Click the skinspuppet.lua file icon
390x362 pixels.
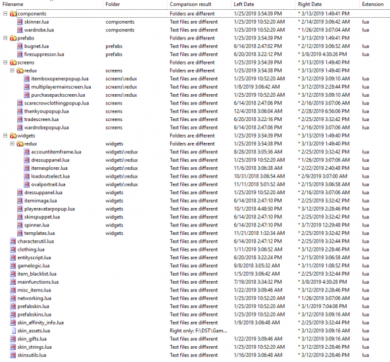(x=20, y=217)
